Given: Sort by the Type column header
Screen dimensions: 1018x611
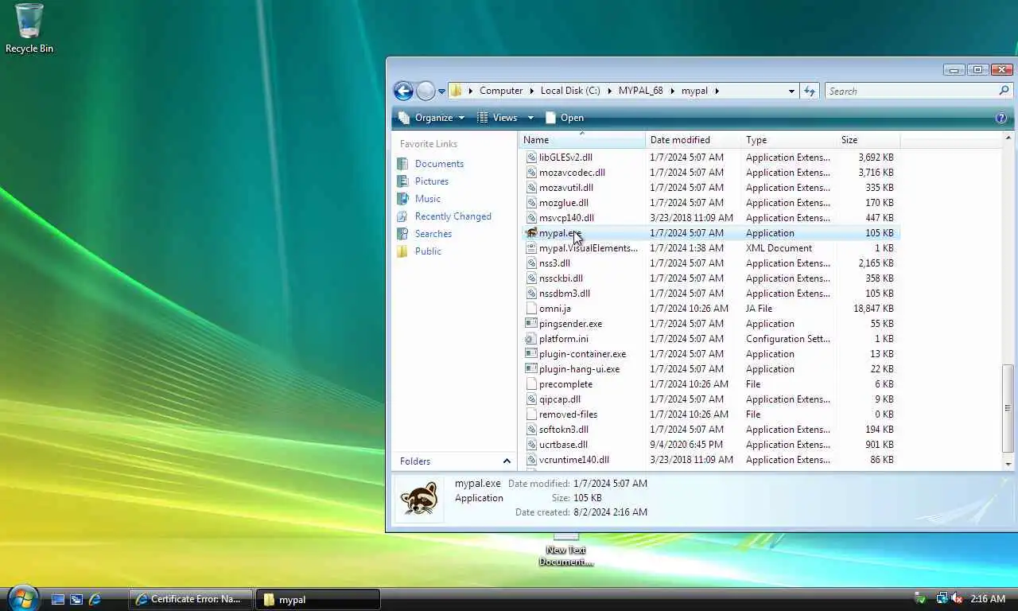Looking at the screenshot, I should (x=788, y=140).
